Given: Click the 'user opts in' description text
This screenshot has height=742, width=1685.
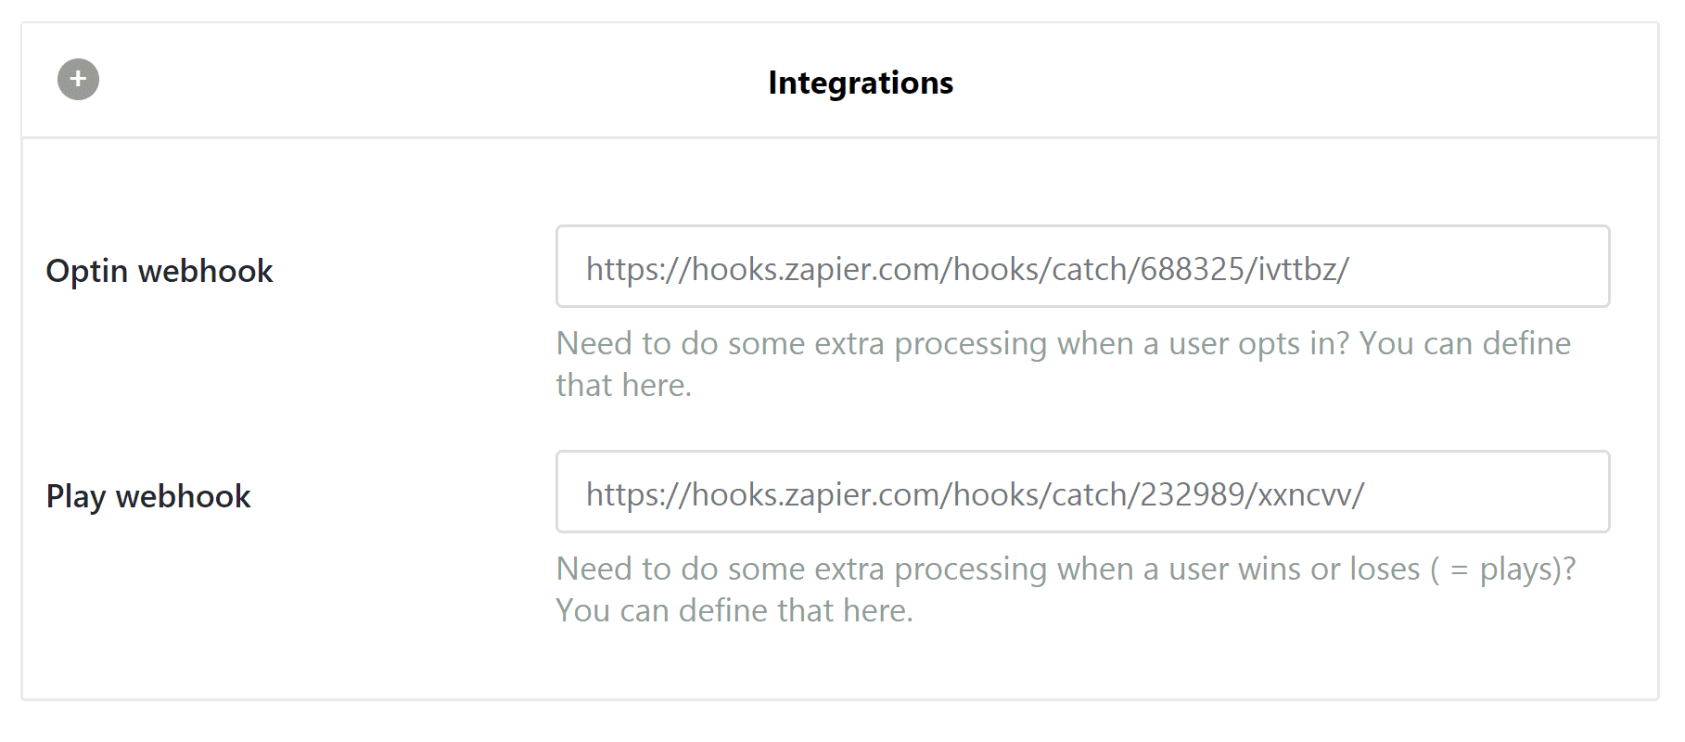Looking at the screenshot, I should click(x=1062, y=344).
